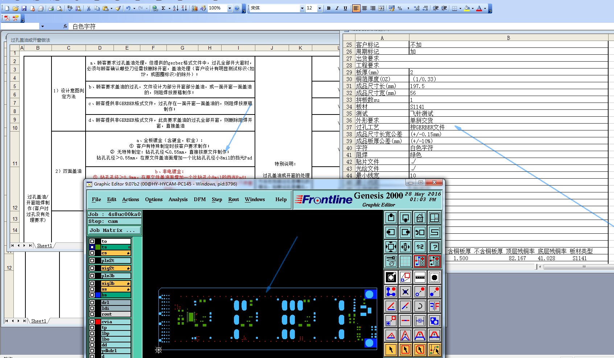Open the Name Box dropdown arrow
The image size is (614, 358).
click(42, 26)
